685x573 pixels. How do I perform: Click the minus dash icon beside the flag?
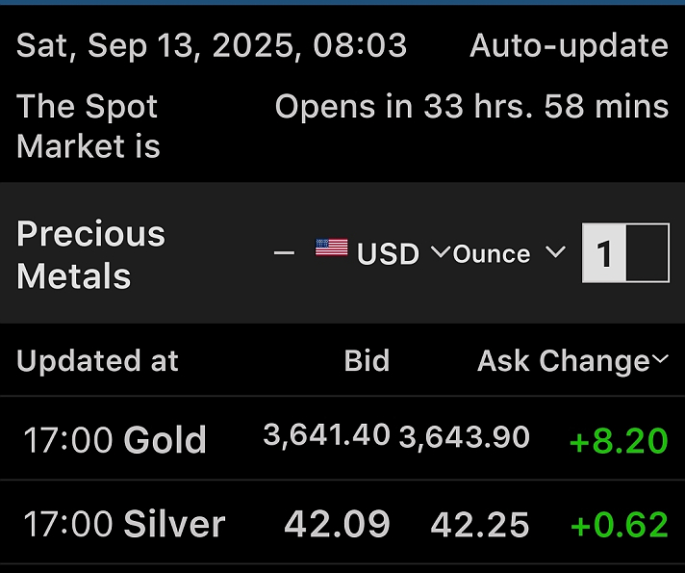(284, 252)
